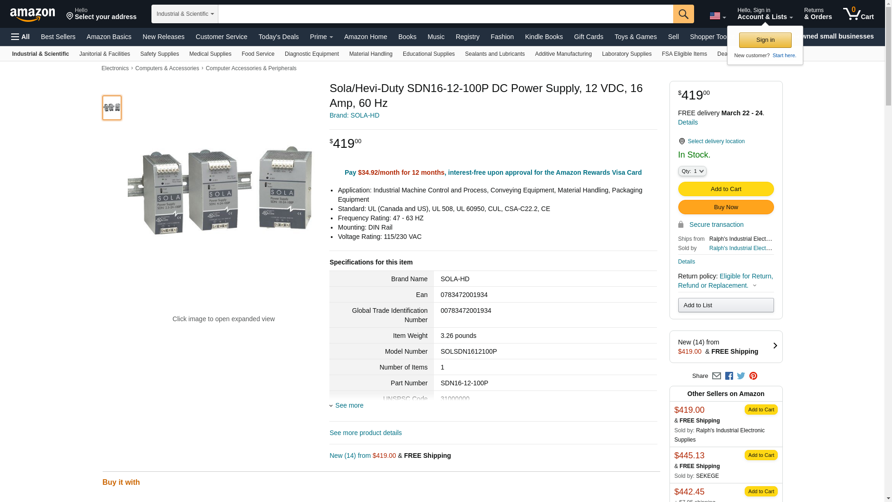
Task: Click the Brand: SOLA-HD link
Action: [x=354, y=115]
